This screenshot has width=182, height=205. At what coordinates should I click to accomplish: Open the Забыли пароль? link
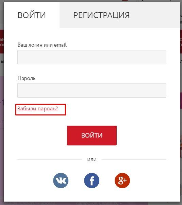tap(38, 109)
